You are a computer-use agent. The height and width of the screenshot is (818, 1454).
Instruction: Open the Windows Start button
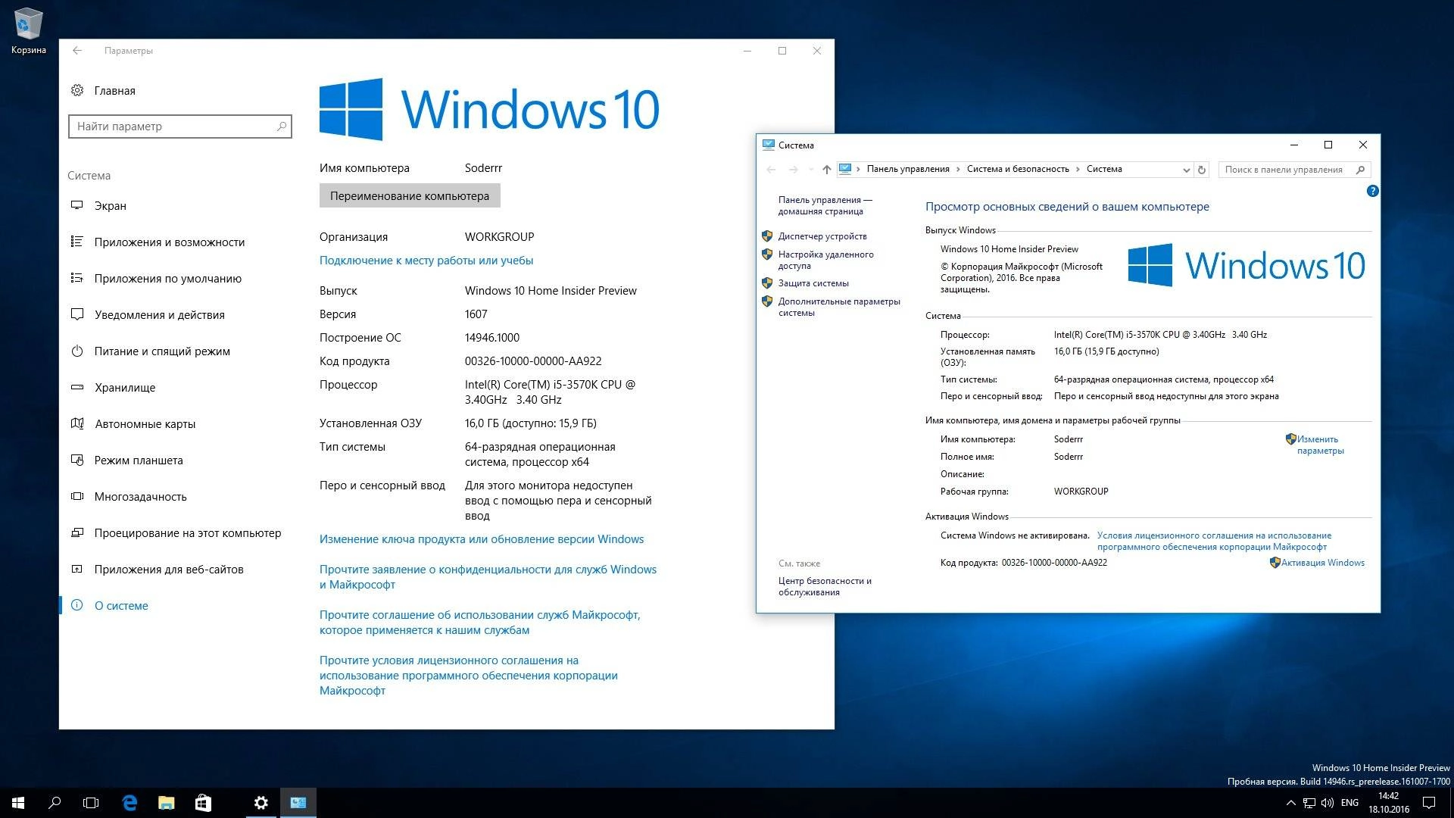[18, 803]
